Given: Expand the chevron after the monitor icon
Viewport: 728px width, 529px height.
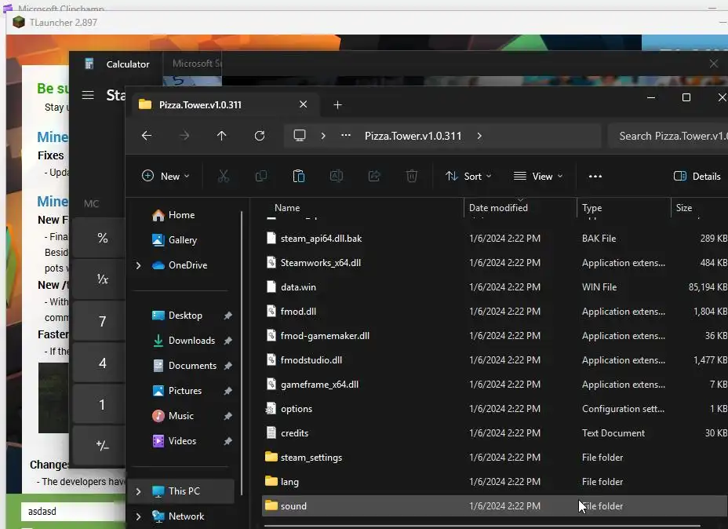Looking at the screenshot, I should pos(323,136).
